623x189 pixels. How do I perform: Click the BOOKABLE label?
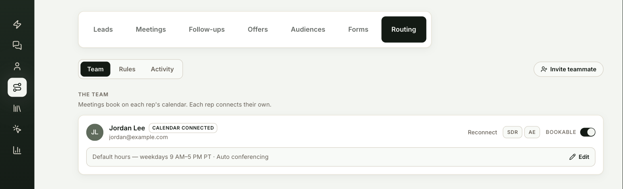[561, 132]
